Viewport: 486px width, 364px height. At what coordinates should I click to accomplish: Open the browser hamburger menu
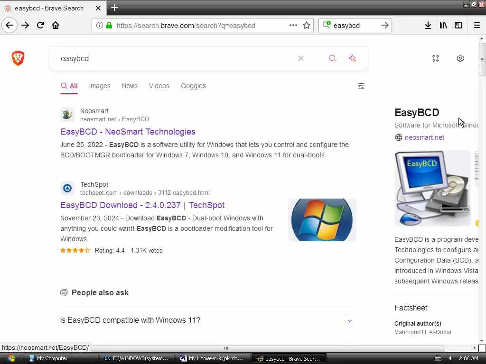[477, 26]
